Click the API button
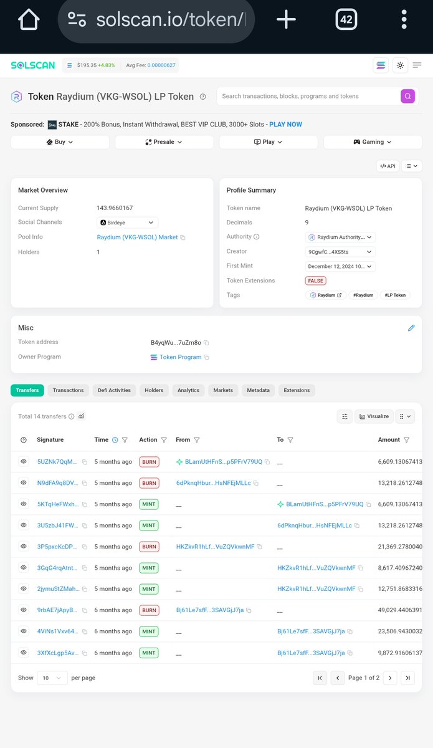The height and width of the screenshot is (748, 433). click(x=388, y=166)
